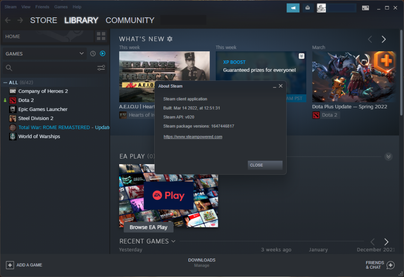Screen dimensions: 404x277
Task: Click the World of Warships icon
Action: (13, 136)
